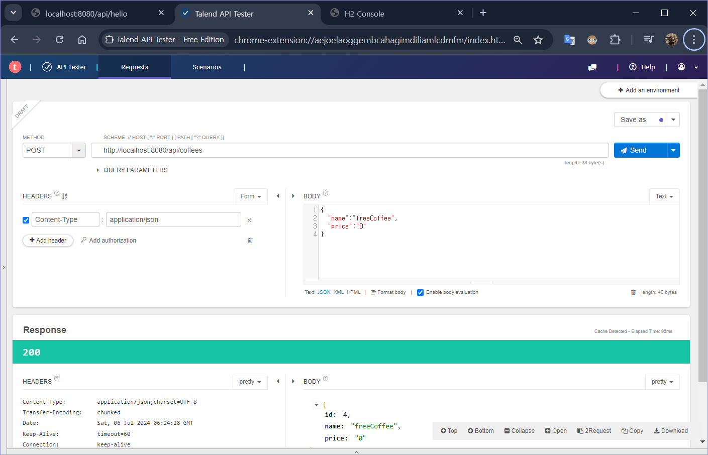Clear request body using trash icon
The image size is (708, 455).
(x=633, y=292)
